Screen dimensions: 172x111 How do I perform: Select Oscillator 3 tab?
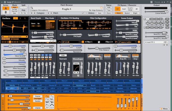(25, 18)
